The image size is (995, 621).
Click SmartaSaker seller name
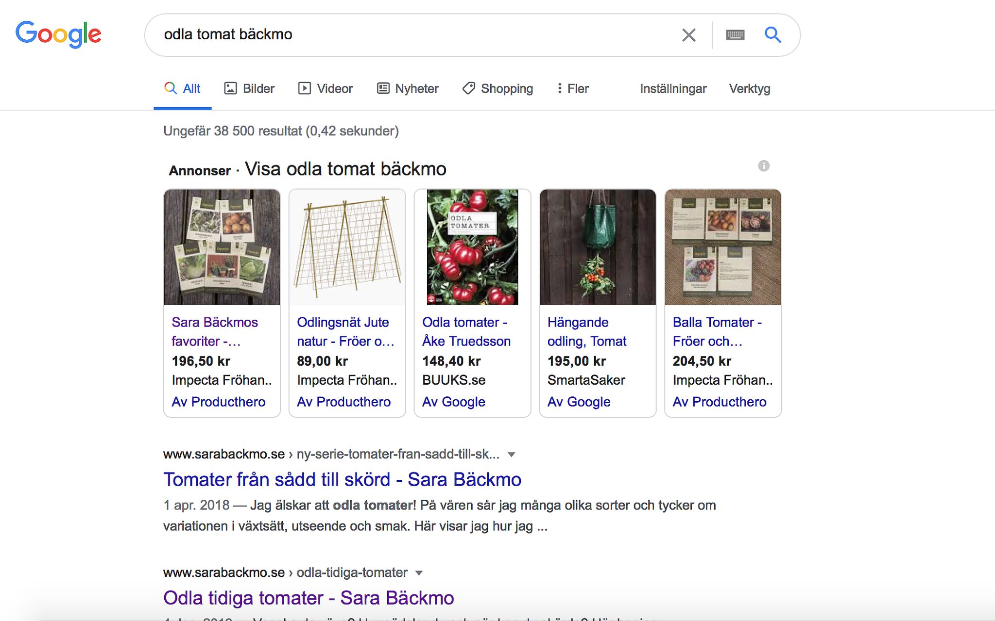coord(586,380)
